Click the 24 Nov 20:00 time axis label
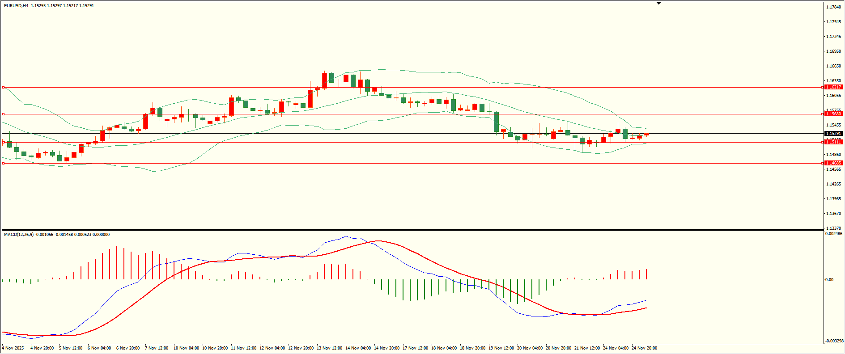The image size is (845, 354). tap(644, 348)
